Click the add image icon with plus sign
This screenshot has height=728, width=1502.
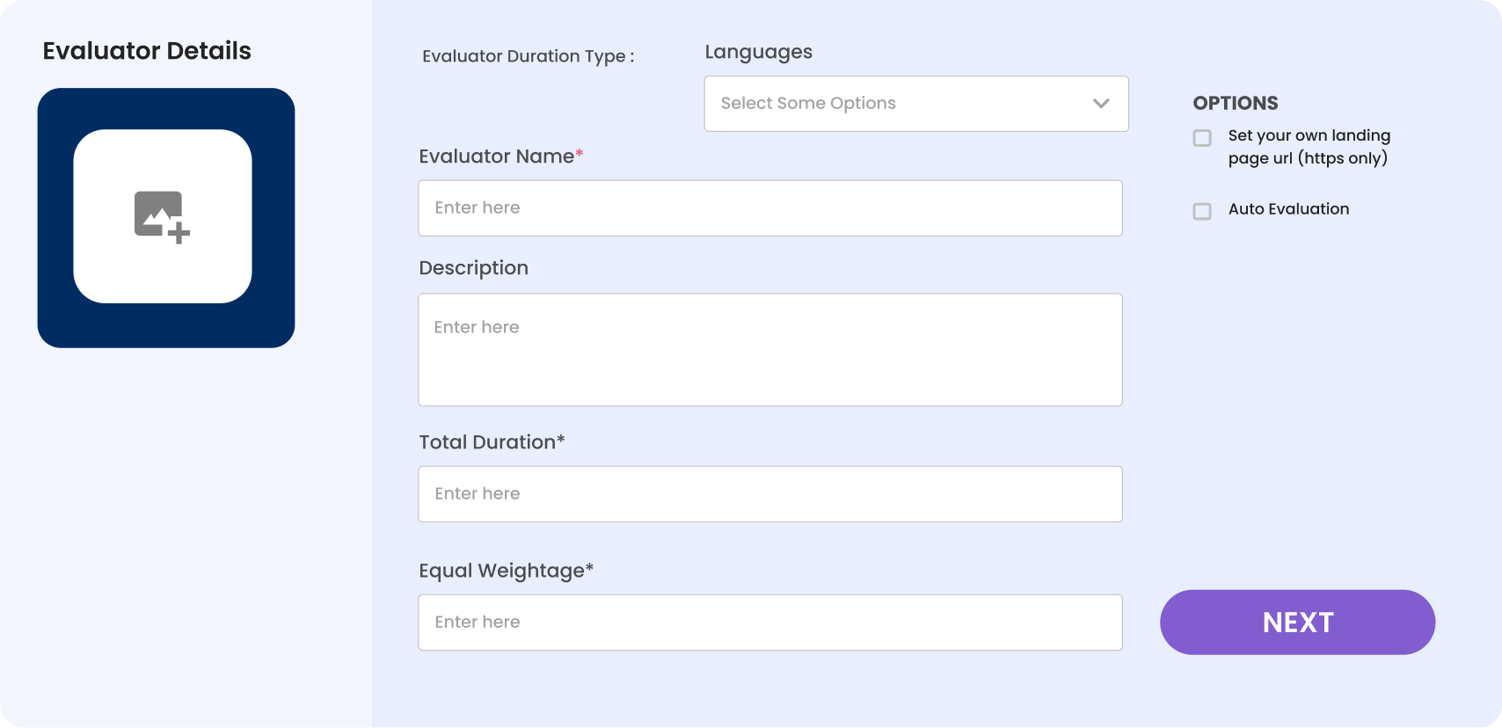[x=162, y=216]
